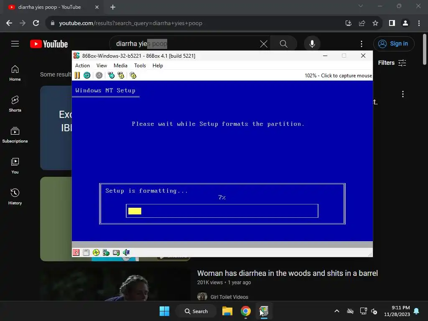Open a new Chrome tab
428x321 pixels.
click(x=113, y=7)
